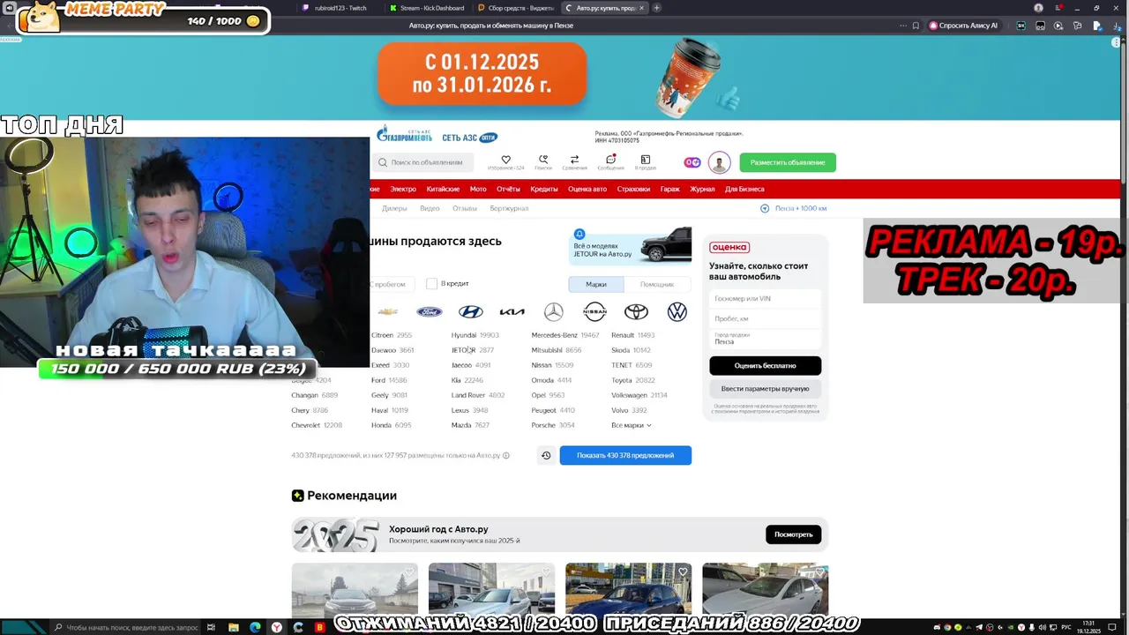Click the Ford brand logo

click(x=430, y=311)
